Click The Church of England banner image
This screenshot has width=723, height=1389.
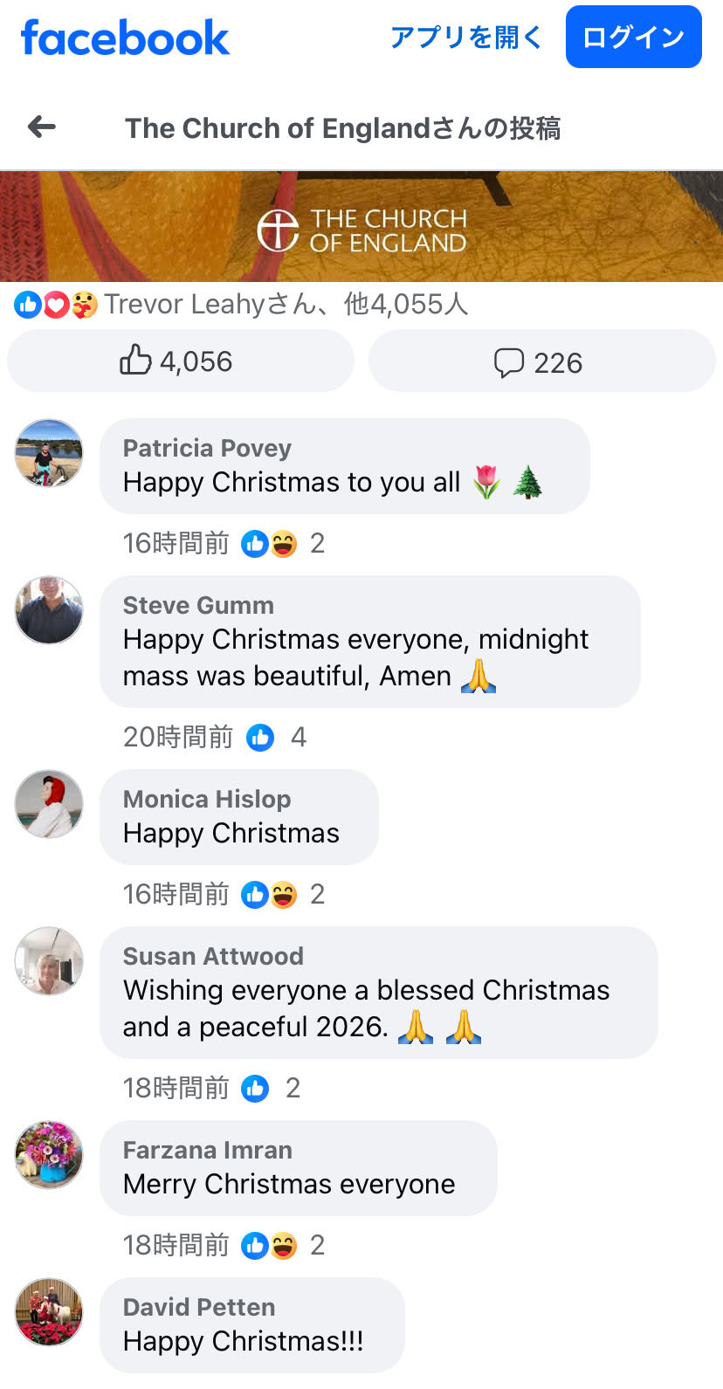(361, 227)
